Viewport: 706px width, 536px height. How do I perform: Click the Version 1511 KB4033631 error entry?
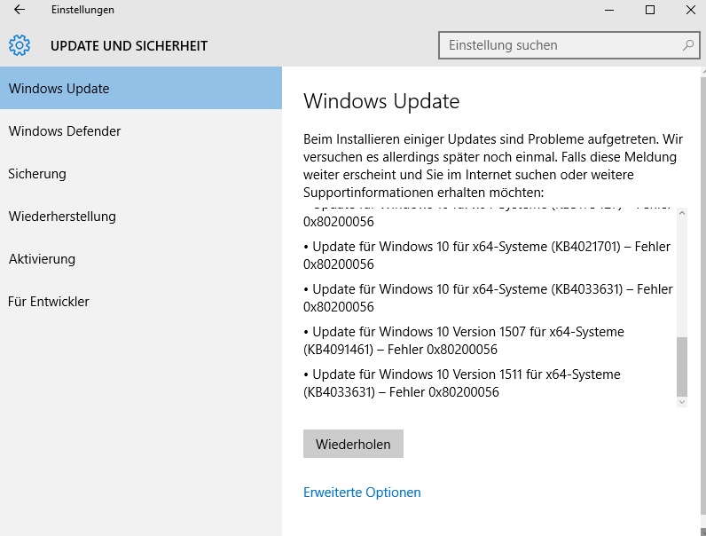(462, 383)
